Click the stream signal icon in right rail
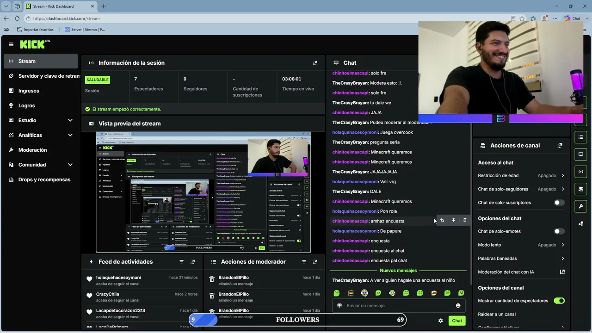The image size is (592, 333). [581, 172]
